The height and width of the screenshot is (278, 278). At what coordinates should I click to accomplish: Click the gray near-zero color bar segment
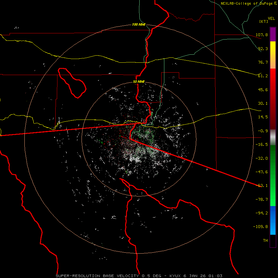(273, 137)
